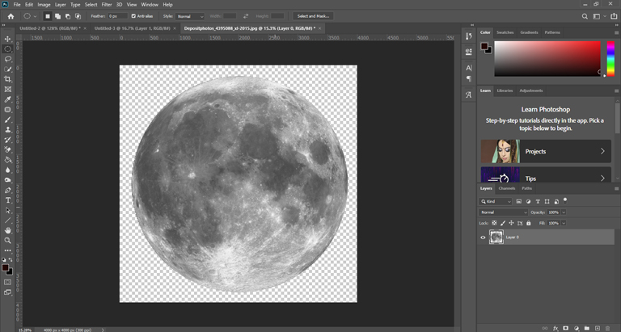This screenshot has width=621, height=332.
Task: Hide Layer 0 using eye icon
Action: 484,237
